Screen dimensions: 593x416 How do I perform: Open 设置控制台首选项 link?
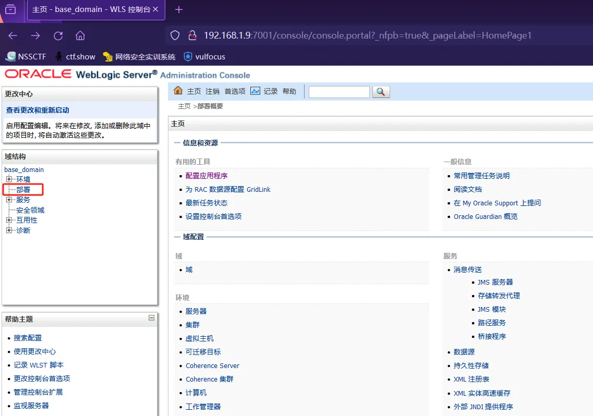coord(214,217)
